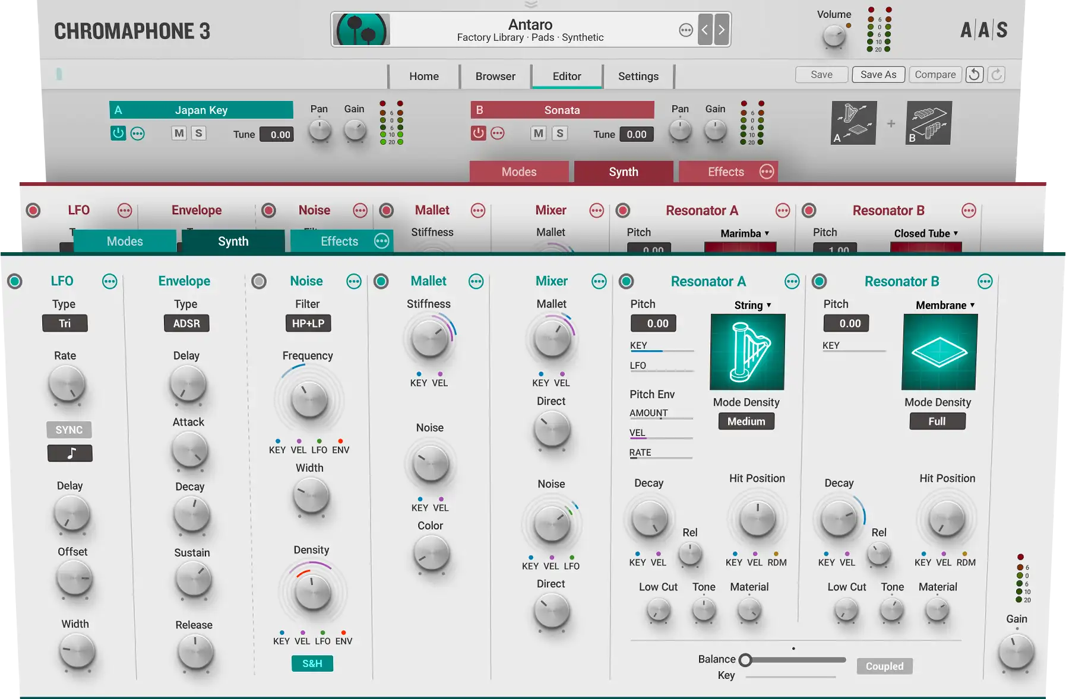The height and width of the screenshot is (699, 1066).
Task: Click the undo arrow icon beside Compare
Action: (974, 75)
